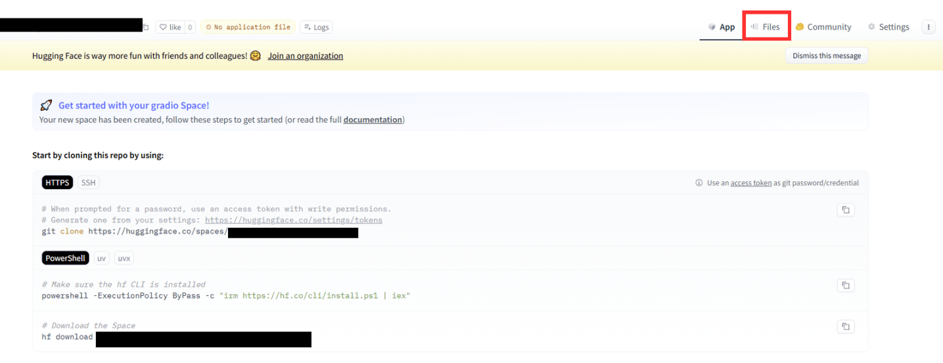Copy the hf CLI install command
The height and width of the screenshot is (363, 943).
pos(845,286)
